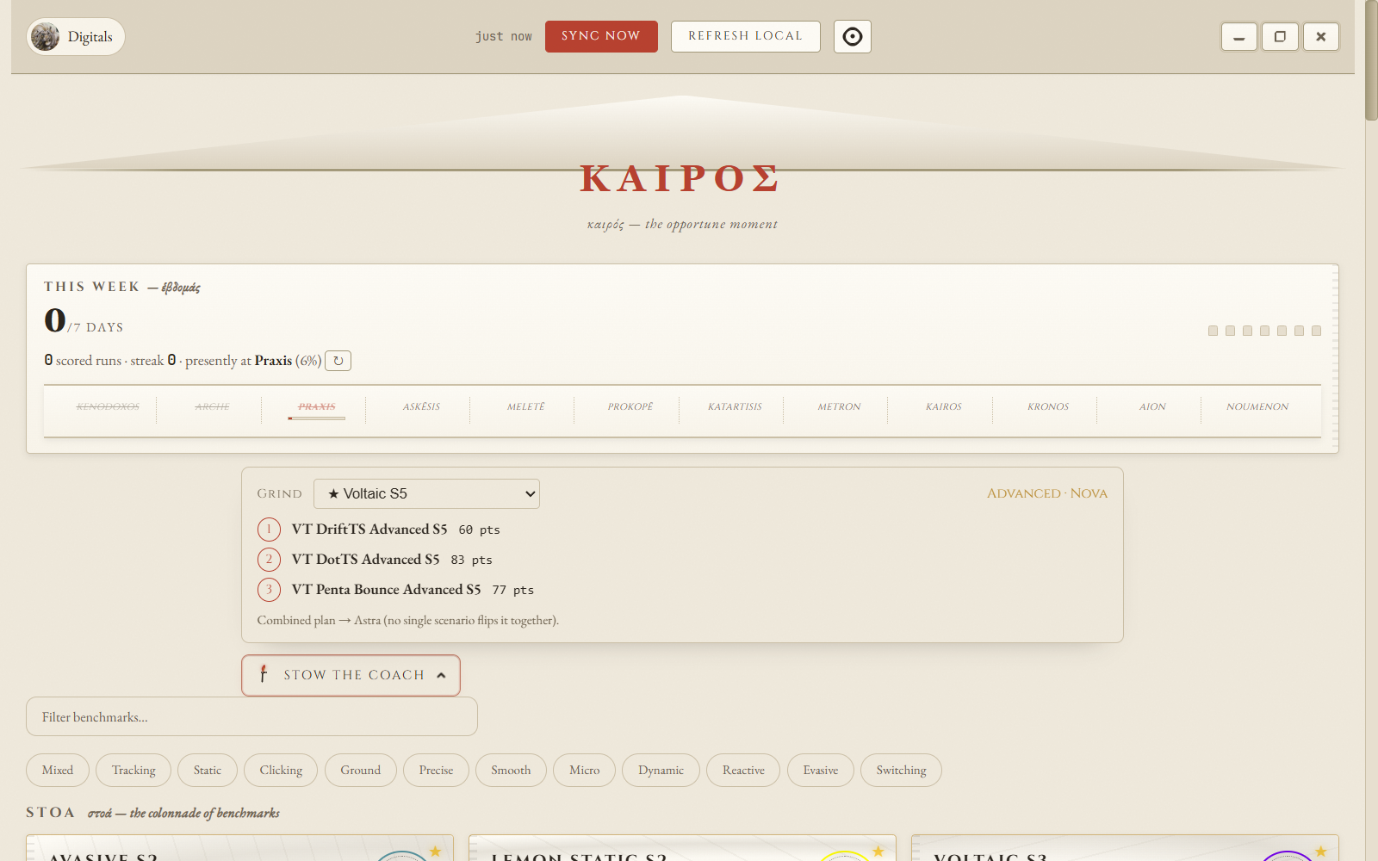Select the Praxis rank tab

coord(317,406)
